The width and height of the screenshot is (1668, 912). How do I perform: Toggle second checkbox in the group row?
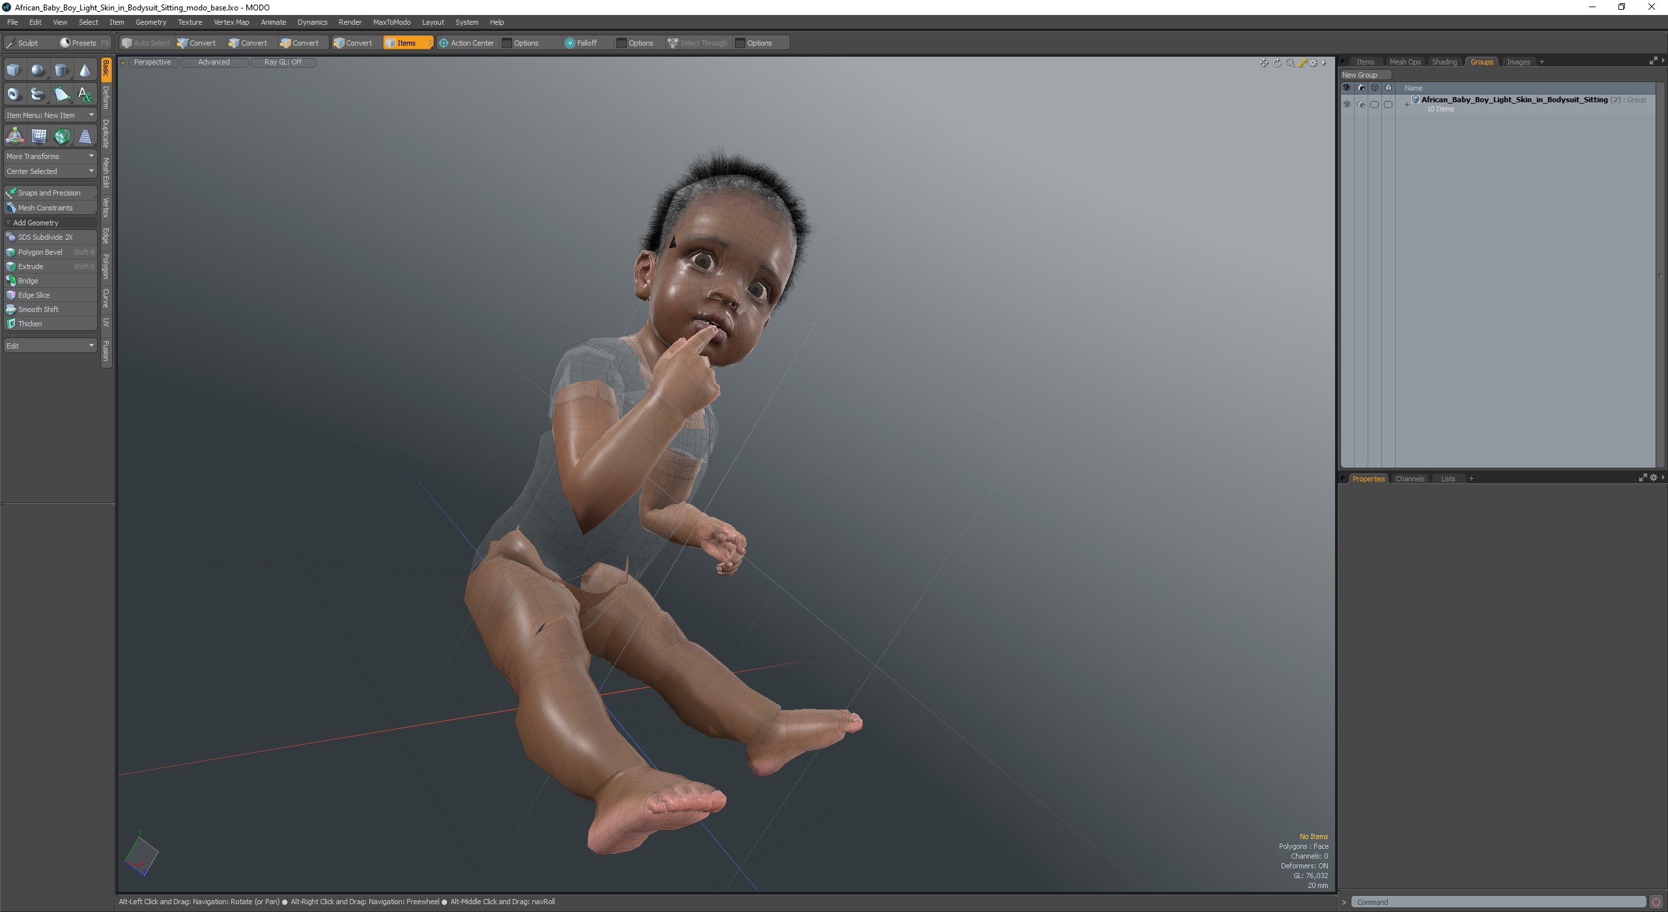pos(1388,104)
